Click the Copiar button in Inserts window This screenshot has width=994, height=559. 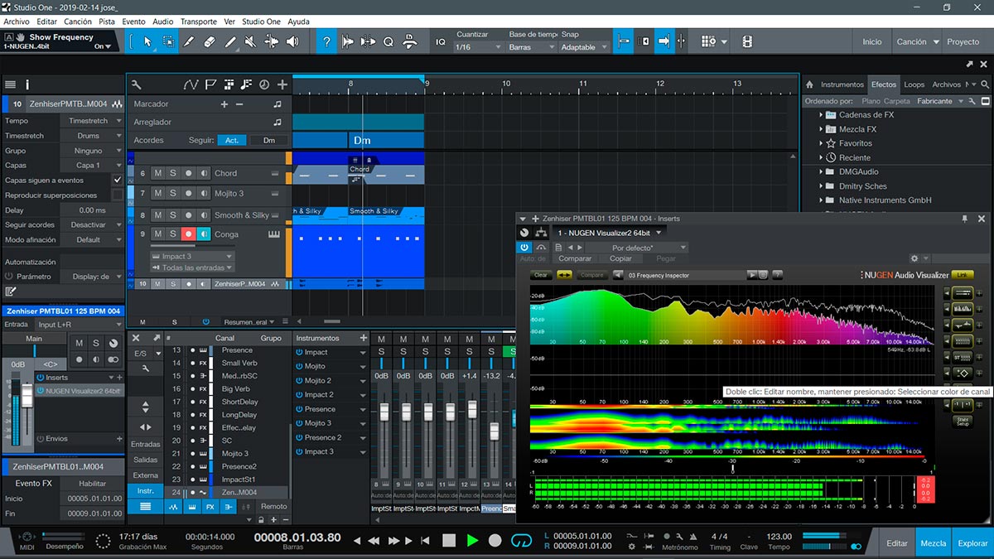620,259
